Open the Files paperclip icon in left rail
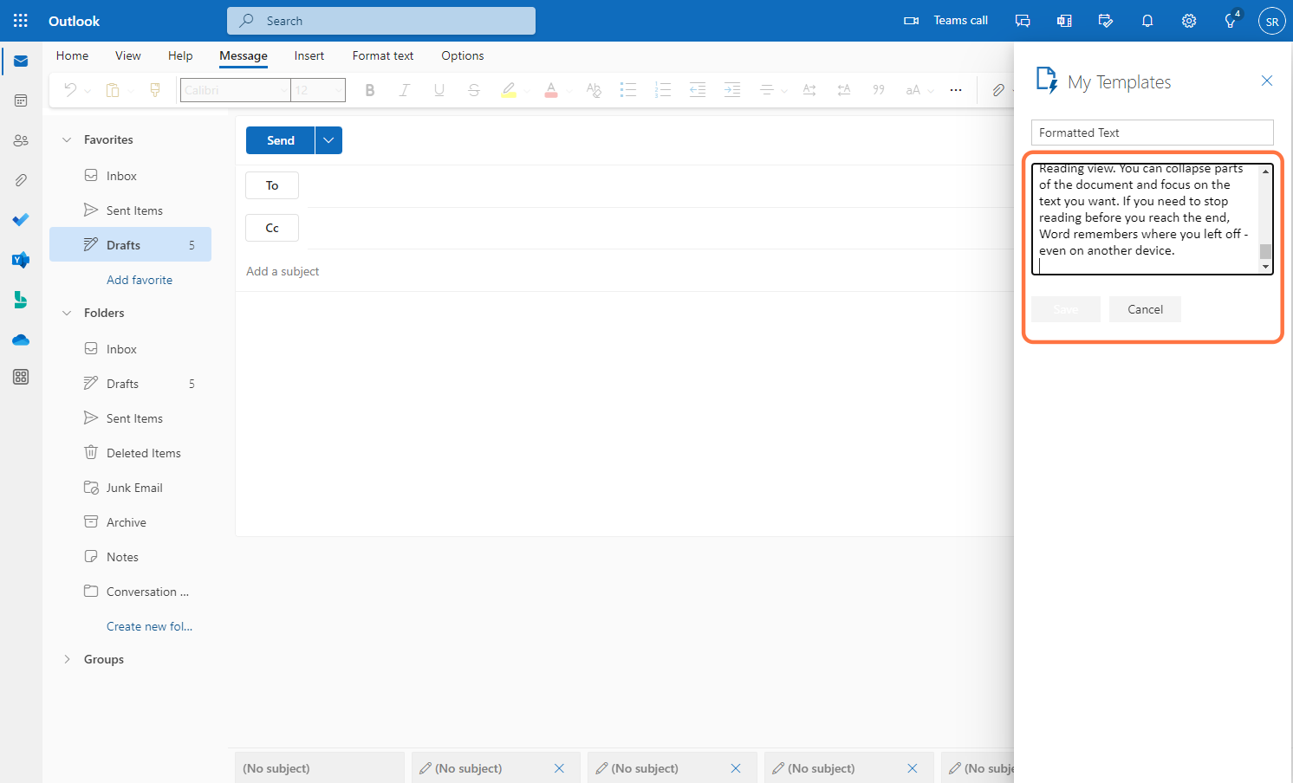The height and width of the screenshot is (783, 1293). 21,180
